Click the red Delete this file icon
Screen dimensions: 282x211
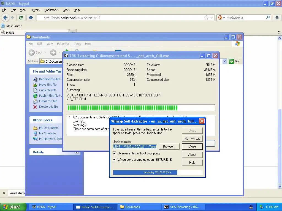point(35,107)
